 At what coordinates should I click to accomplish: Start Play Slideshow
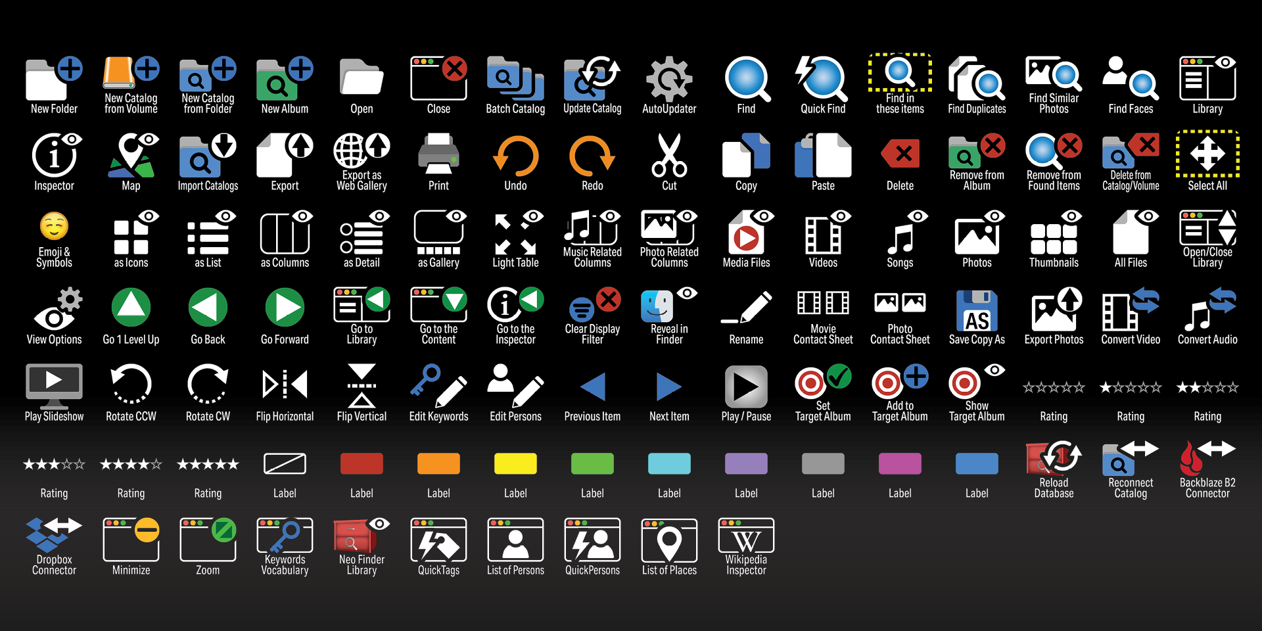tap(54, 386)
